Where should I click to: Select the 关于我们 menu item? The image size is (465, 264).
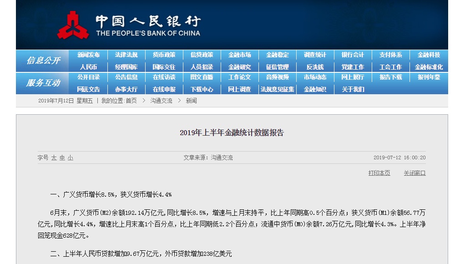[x=353, y=89]
